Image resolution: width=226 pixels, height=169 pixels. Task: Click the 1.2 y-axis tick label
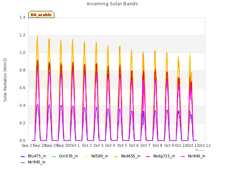tap(22, 35)
